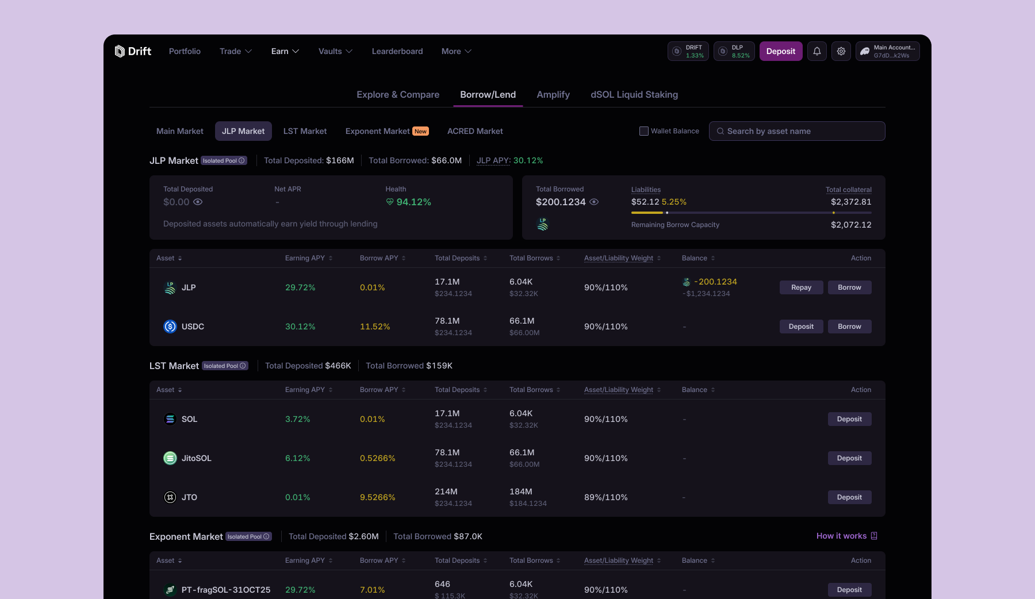Click Repay in the JLP row
Viewport: 1035px width, 599px height.
[x=802, y=287]
